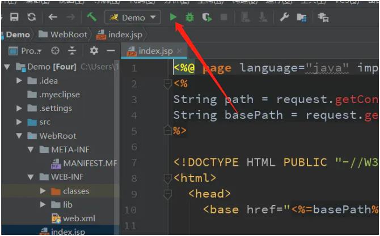This screenshot has width=380, height=236.
Task: Select the index.jsp editor tab
Action: coord(155,51)
